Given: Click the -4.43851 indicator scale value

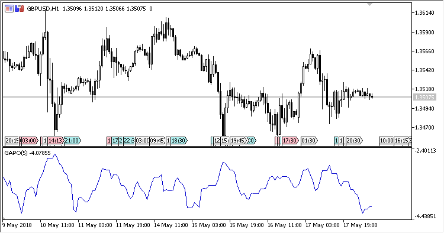Looking at the screenshot, I should pos(425,216).
